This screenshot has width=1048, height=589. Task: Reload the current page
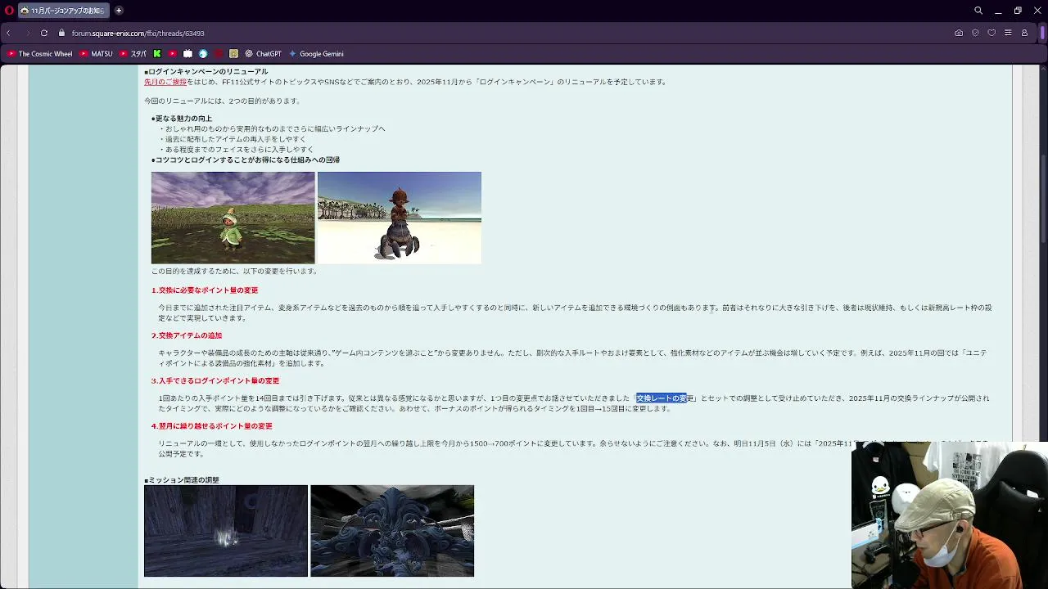point(44,33)
